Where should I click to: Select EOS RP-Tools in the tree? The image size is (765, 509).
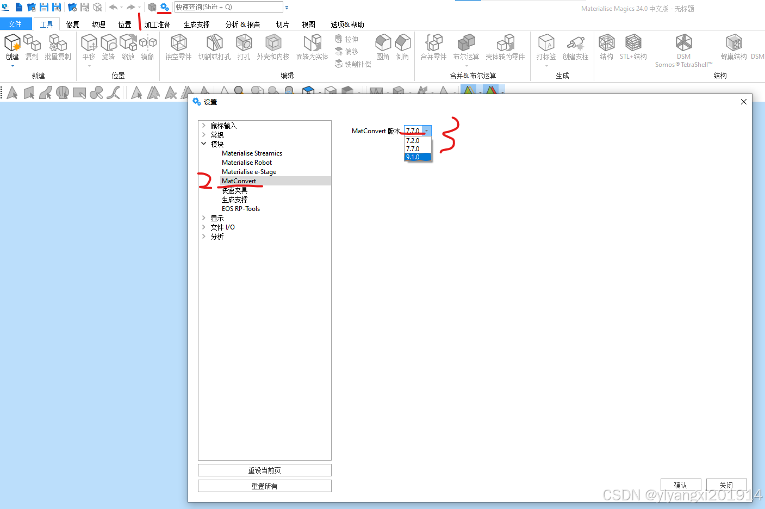click(241, 209)
